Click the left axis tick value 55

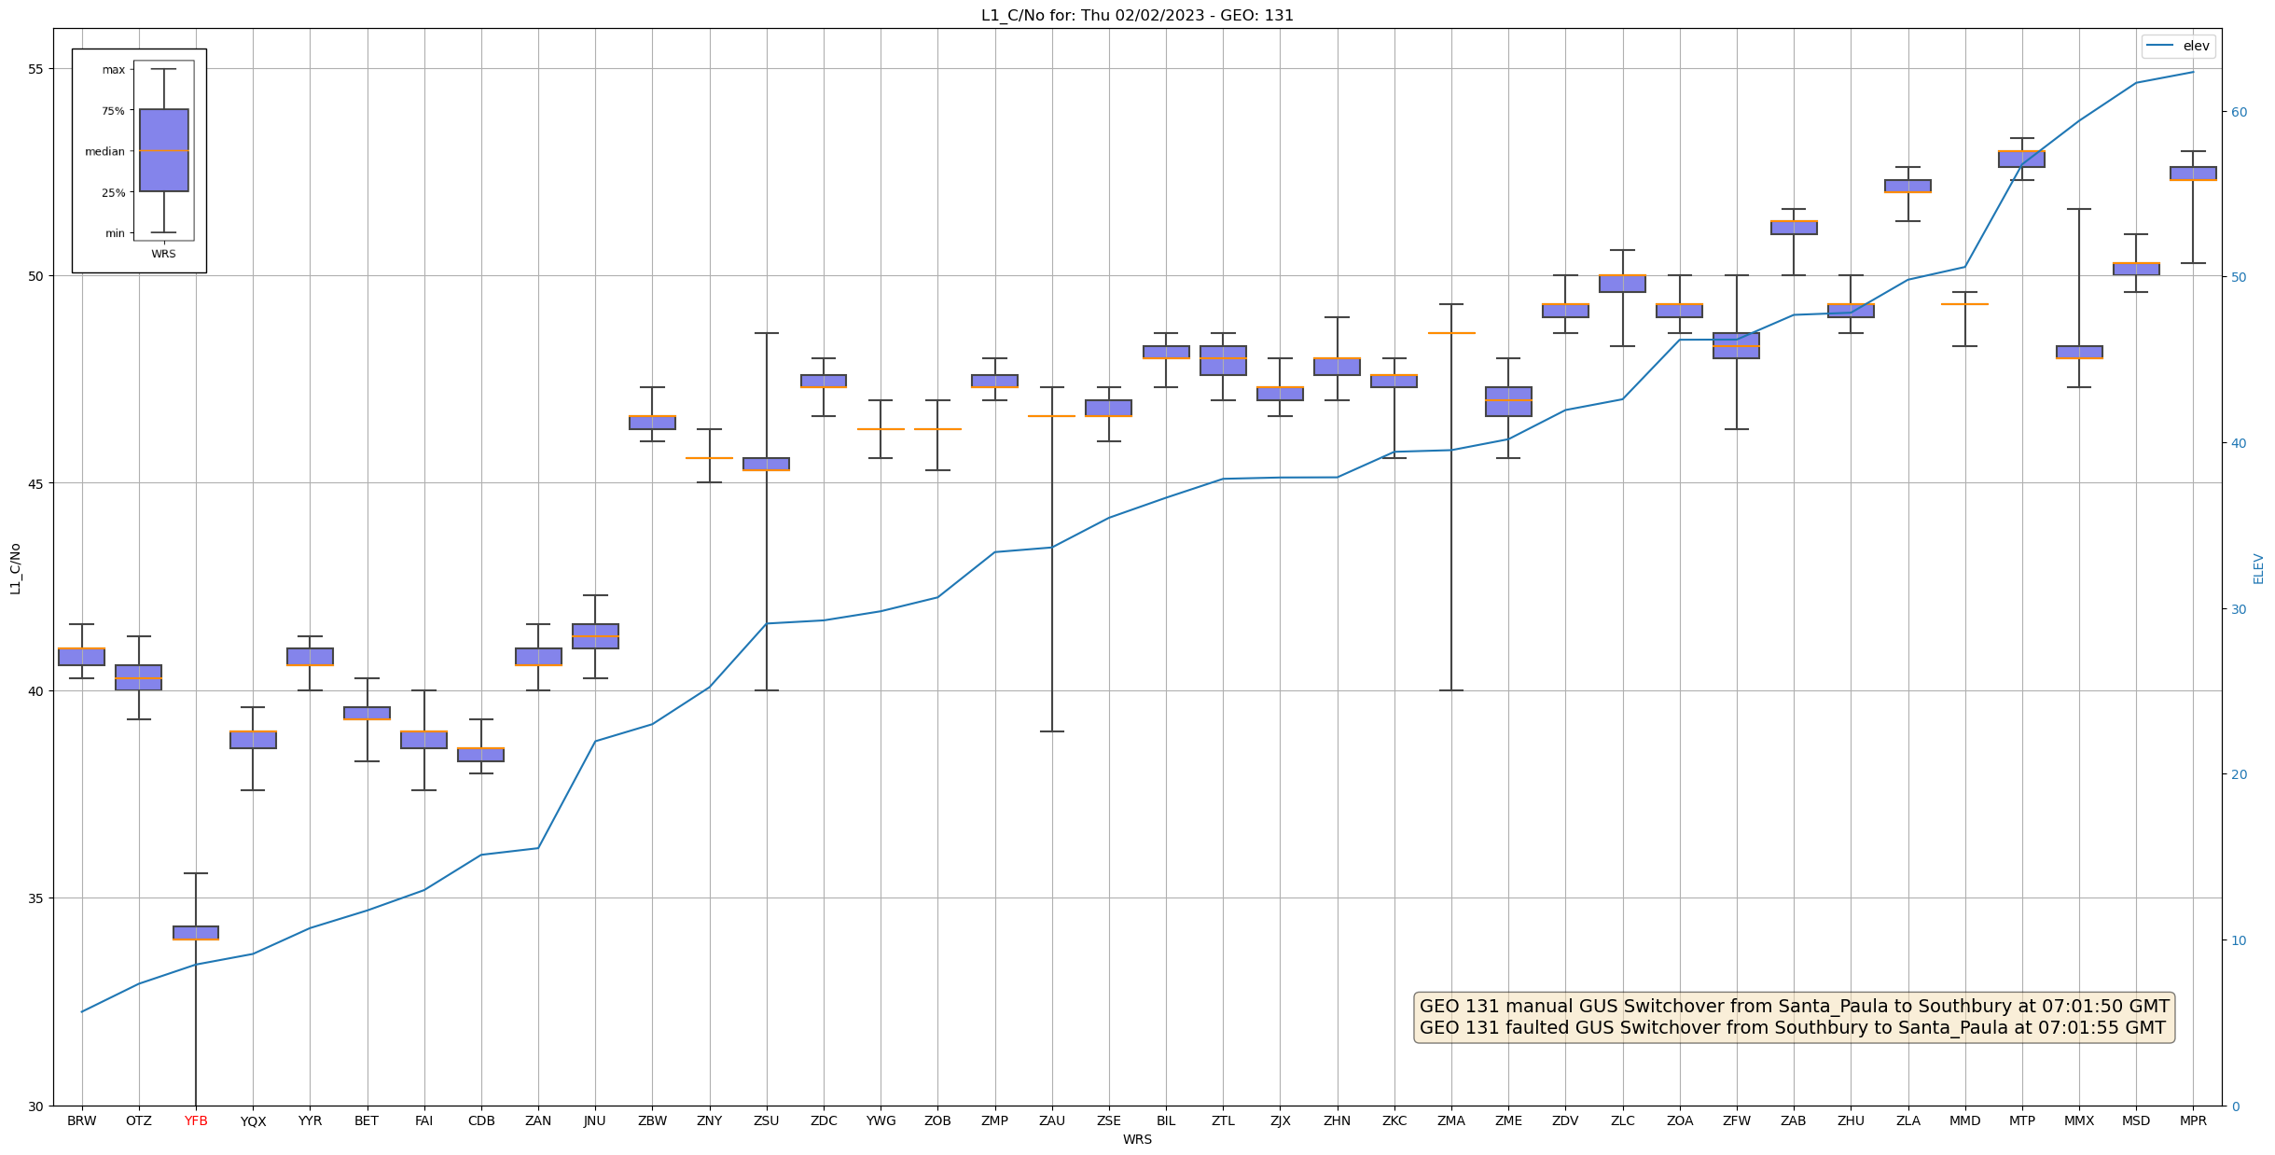coord(37,69)
